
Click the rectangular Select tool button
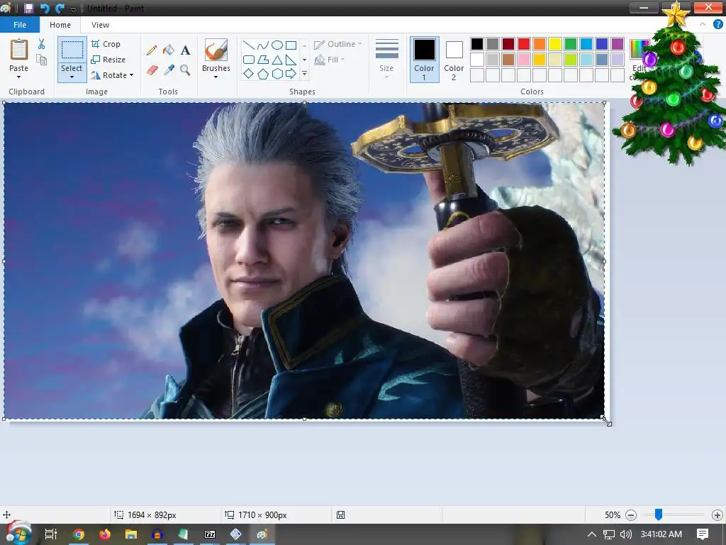point(72,50)
